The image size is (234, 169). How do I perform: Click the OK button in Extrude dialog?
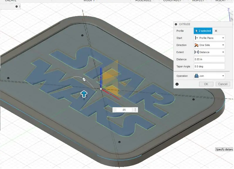[x=206, y=84]
